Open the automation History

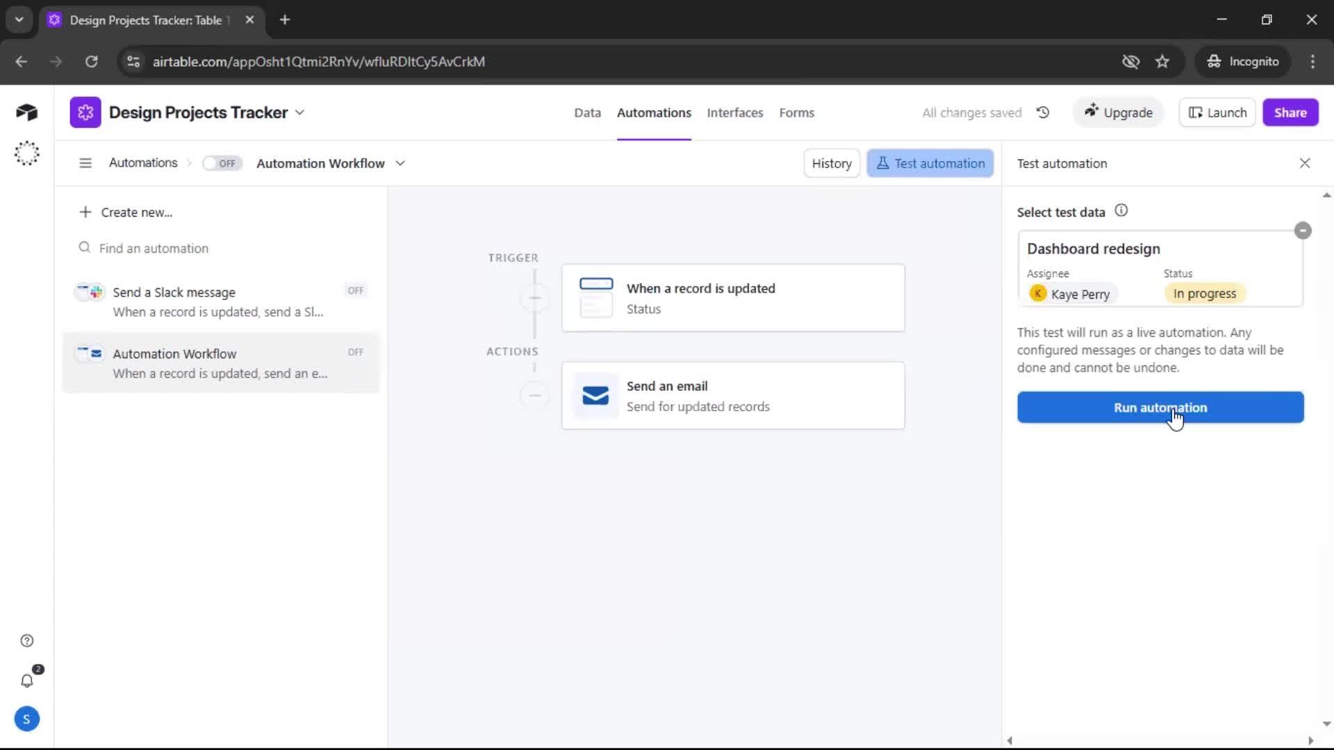(832, 163)
